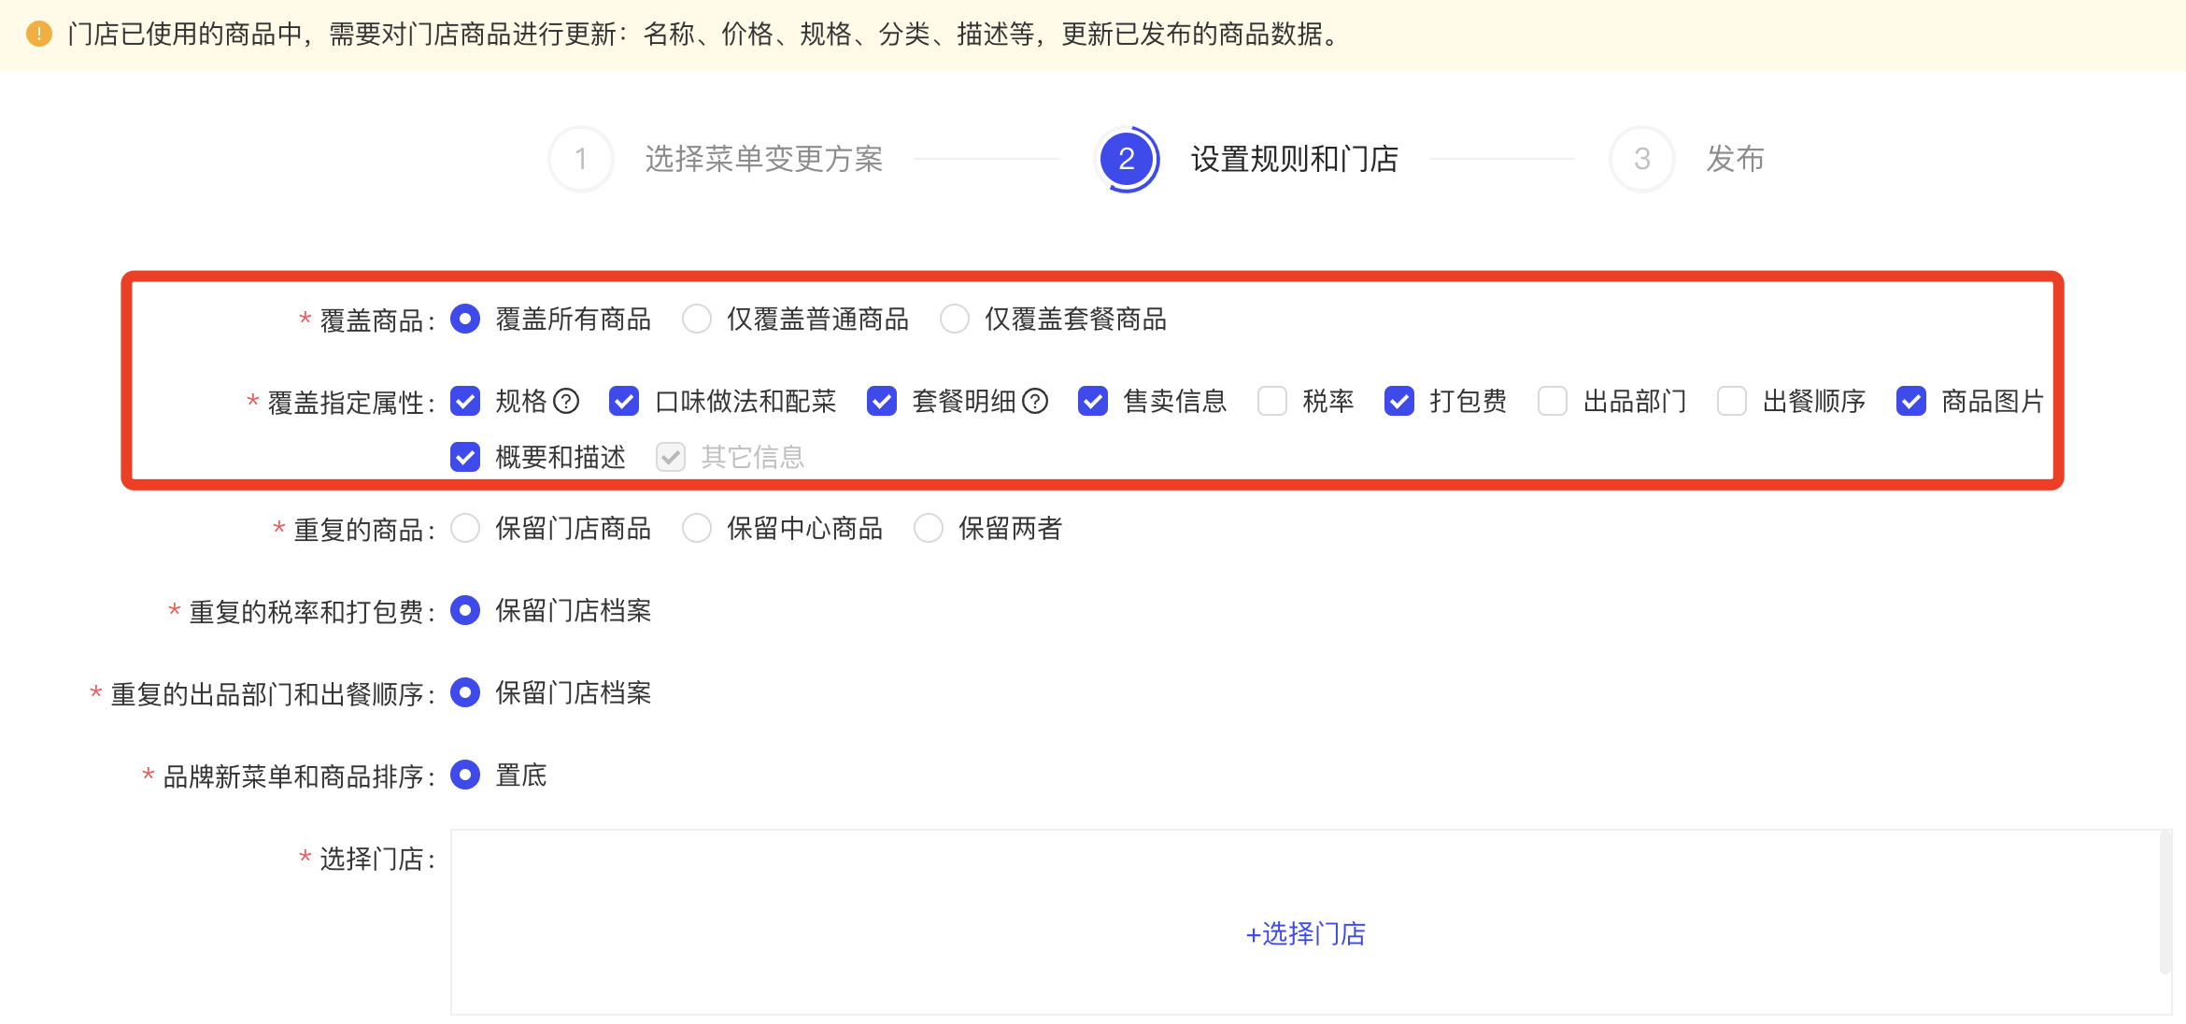Select the 覆盖所有商品 radio button
Viewport: 2186px width, 1024px height.
point(465,320)
